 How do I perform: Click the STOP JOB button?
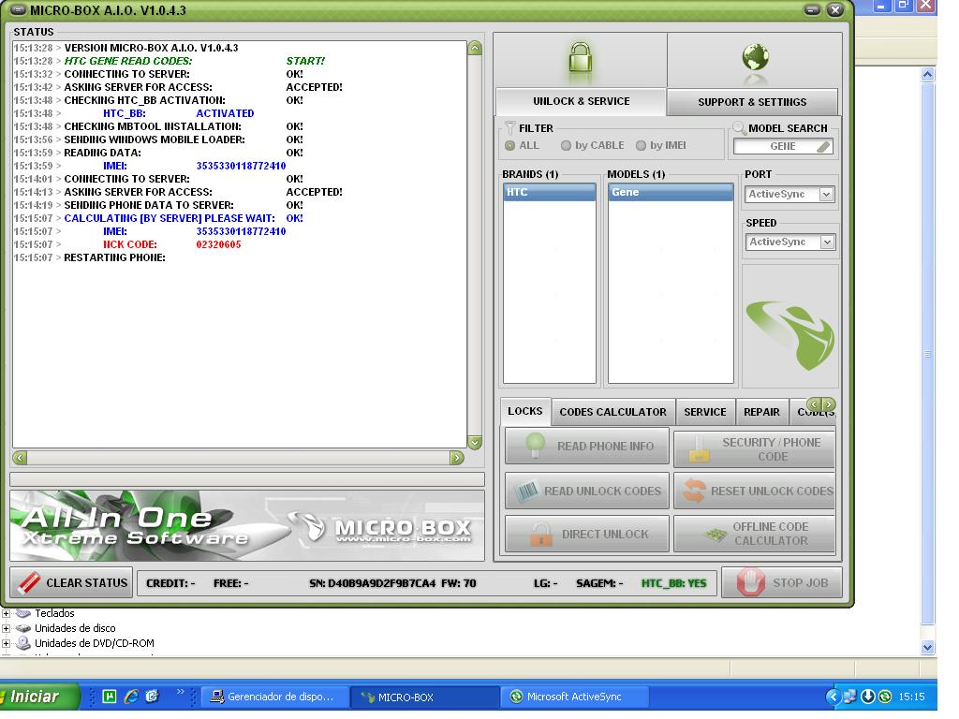tap(782, 582)
